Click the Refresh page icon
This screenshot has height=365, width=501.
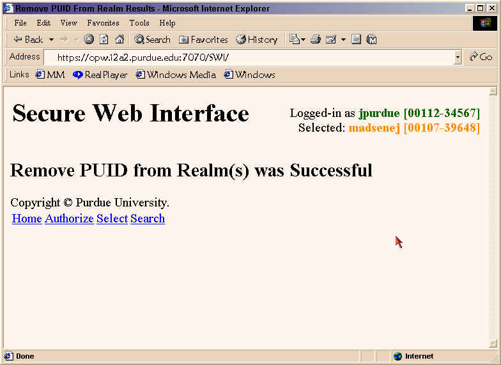(104, 40)
